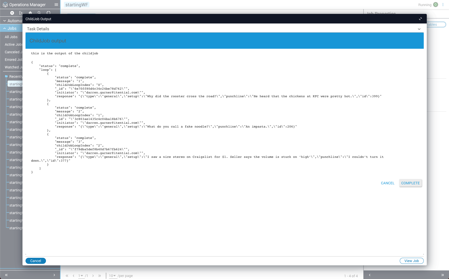Click the childJobLoopIndex "1" line
Viewport: 449px width, 279px height.
coord(79,115)
